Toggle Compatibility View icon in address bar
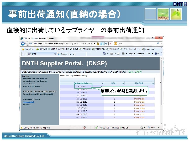The image size is (189, 141). tap(102, 44)
